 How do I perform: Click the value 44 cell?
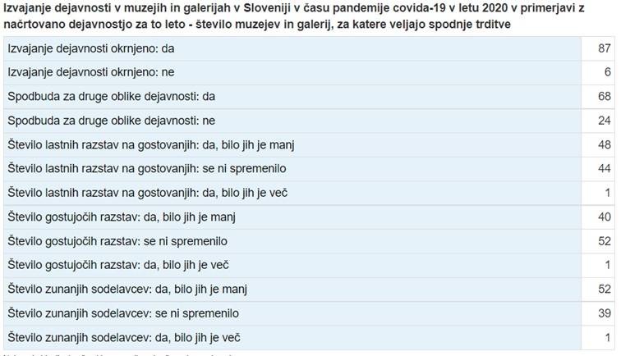point(605,169)
